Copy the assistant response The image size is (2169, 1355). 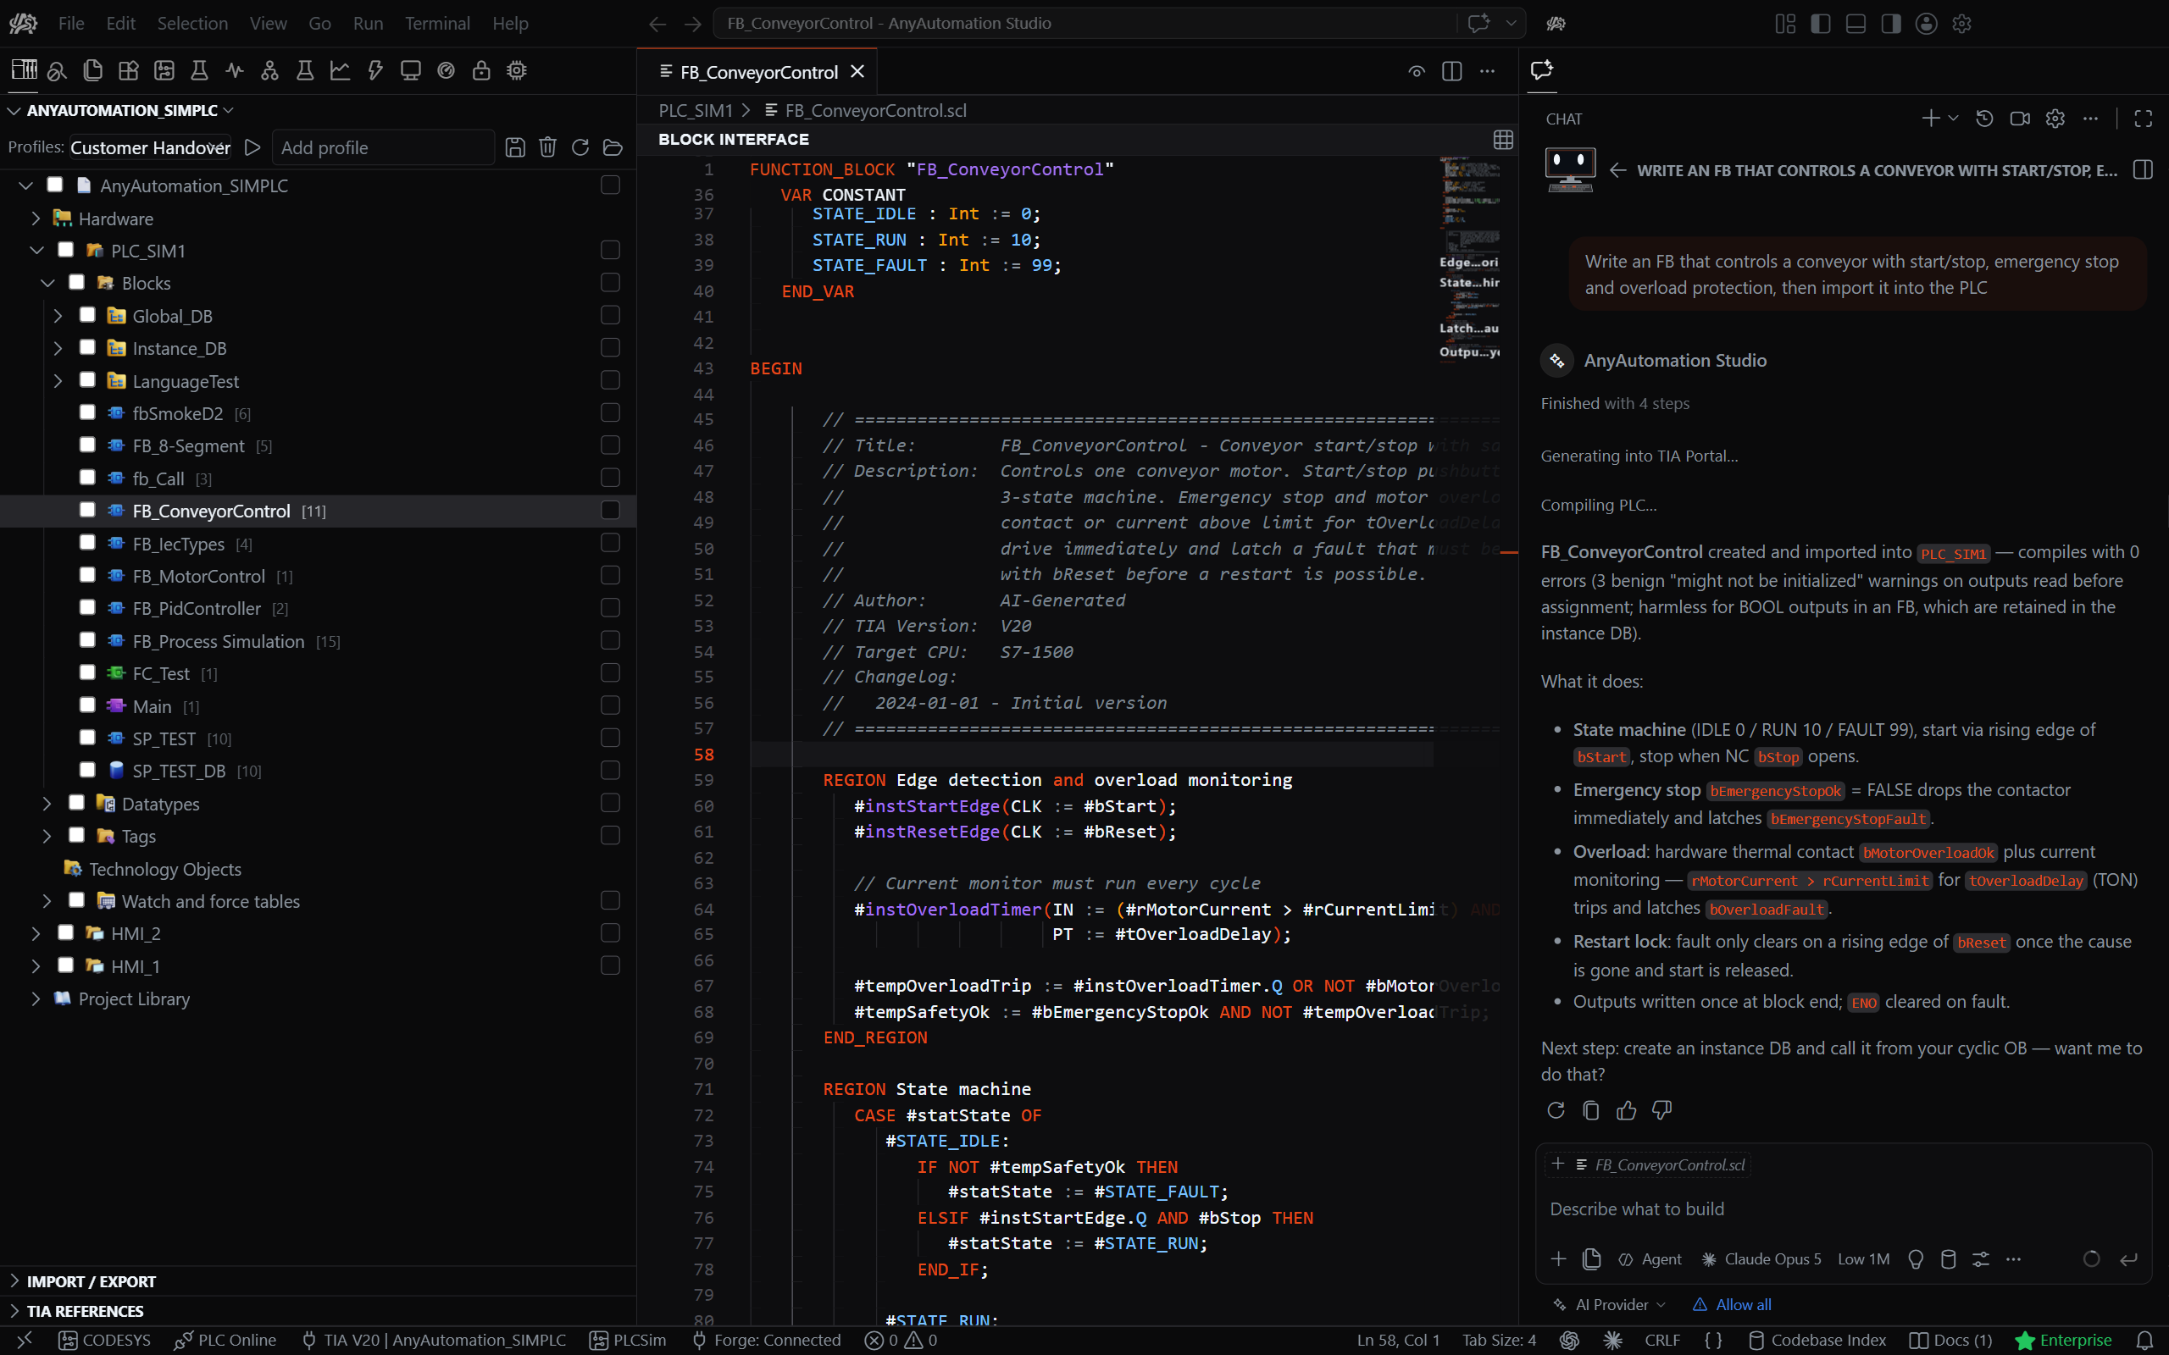pos(1591,1110)
